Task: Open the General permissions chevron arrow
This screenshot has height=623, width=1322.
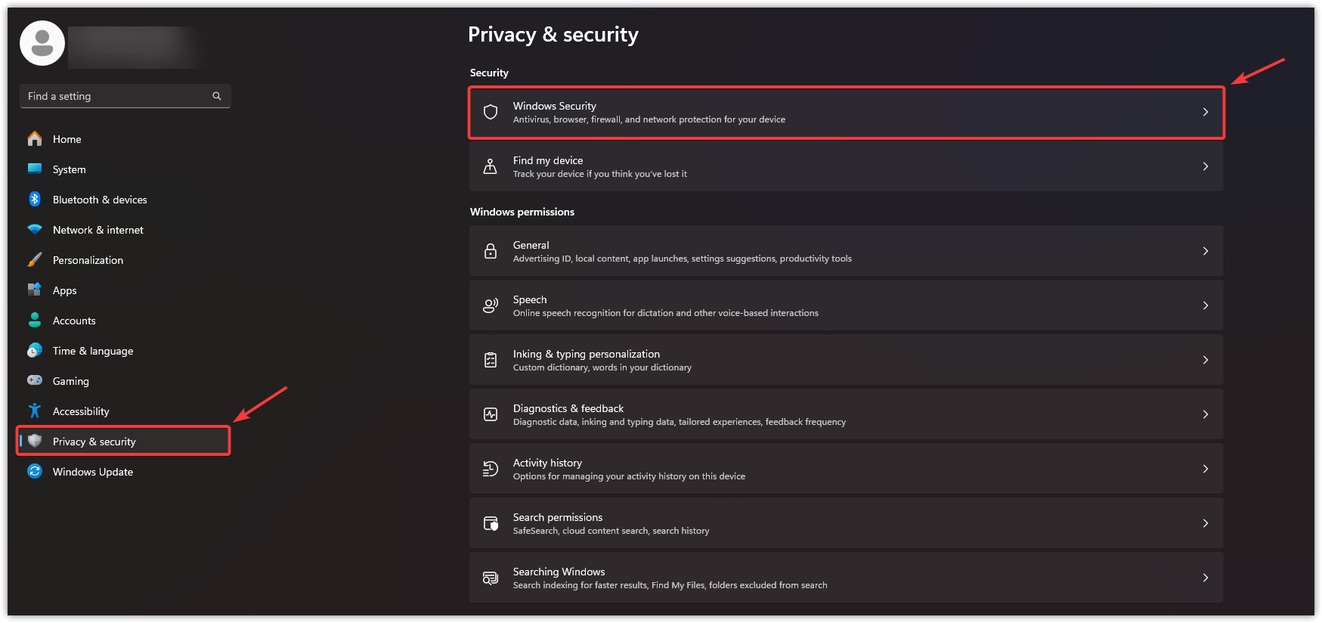Action: (1206, 251)
